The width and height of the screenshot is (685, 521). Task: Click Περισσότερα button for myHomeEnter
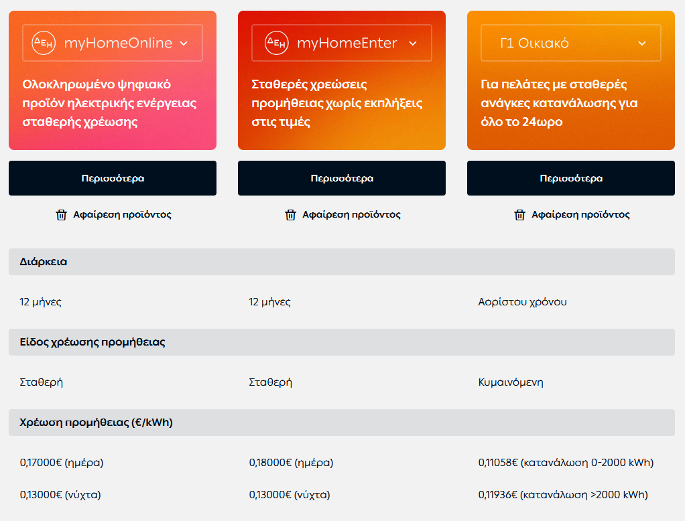pos(342,178)
